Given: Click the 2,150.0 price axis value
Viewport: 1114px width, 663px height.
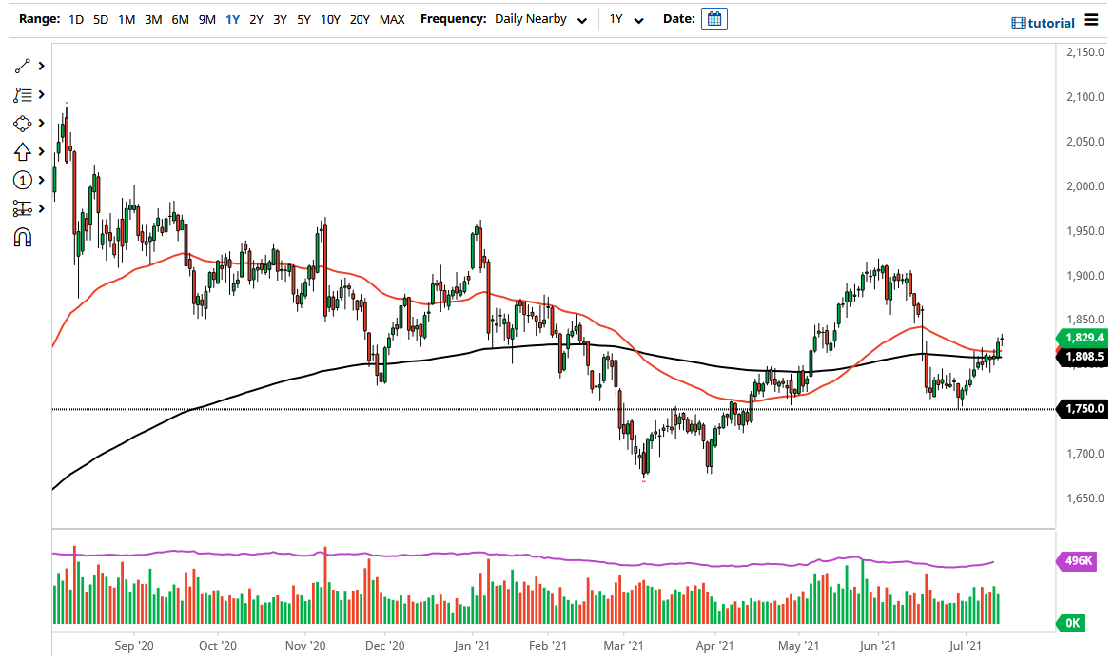Looking at the screenshot, I should (1085, 52).
